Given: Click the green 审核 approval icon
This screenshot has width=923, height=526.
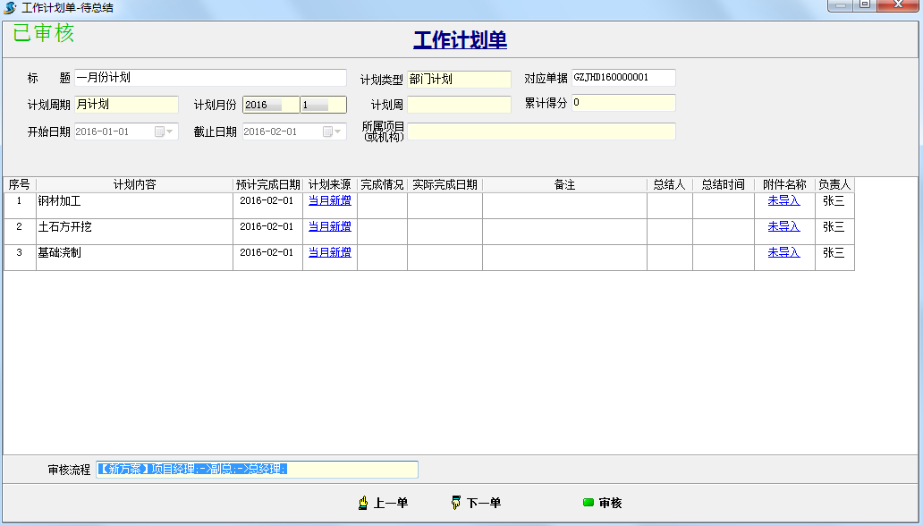Looking at the screenshot, I should [587, 503].
